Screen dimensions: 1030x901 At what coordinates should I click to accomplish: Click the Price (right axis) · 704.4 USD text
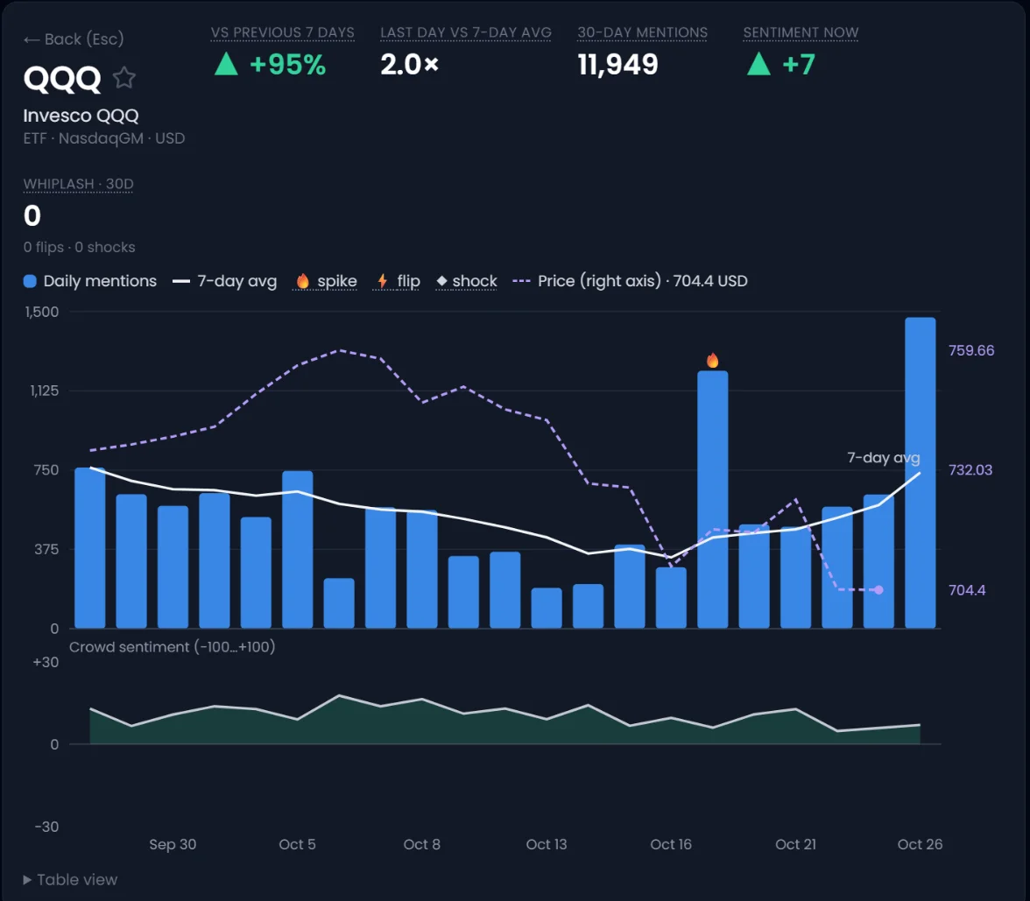pyautogui.click(x=643, y=281)
